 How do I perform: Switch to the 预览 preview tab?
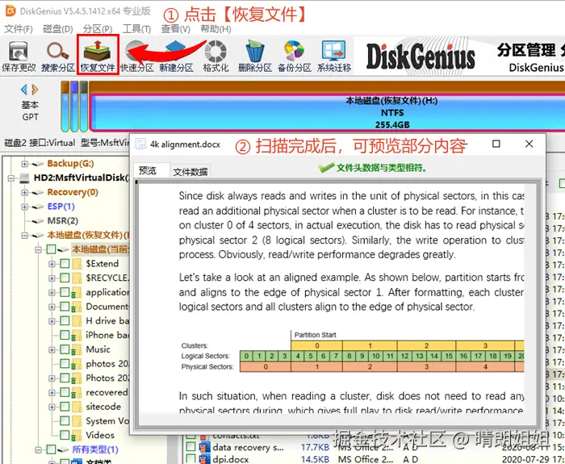(x=152, y=170)
